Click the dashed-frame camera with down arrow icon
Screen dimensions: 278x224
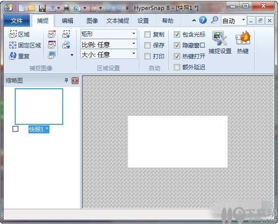pyautogui.click(x=66, y=34)
